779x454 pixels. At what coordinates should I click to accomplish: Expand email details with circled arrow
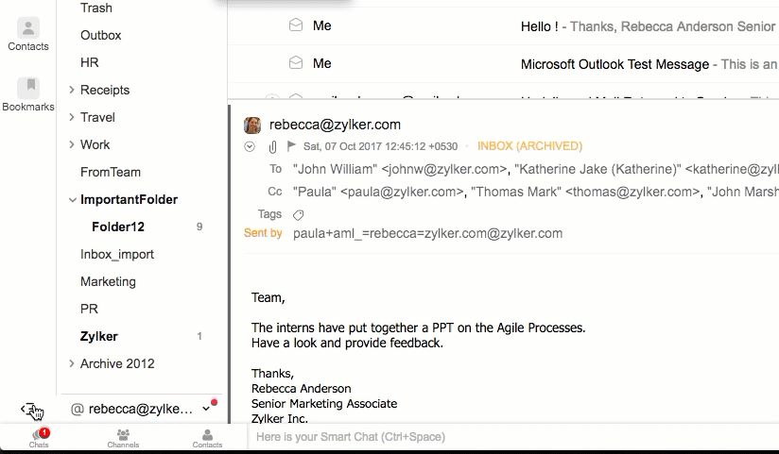click(250, 146)
